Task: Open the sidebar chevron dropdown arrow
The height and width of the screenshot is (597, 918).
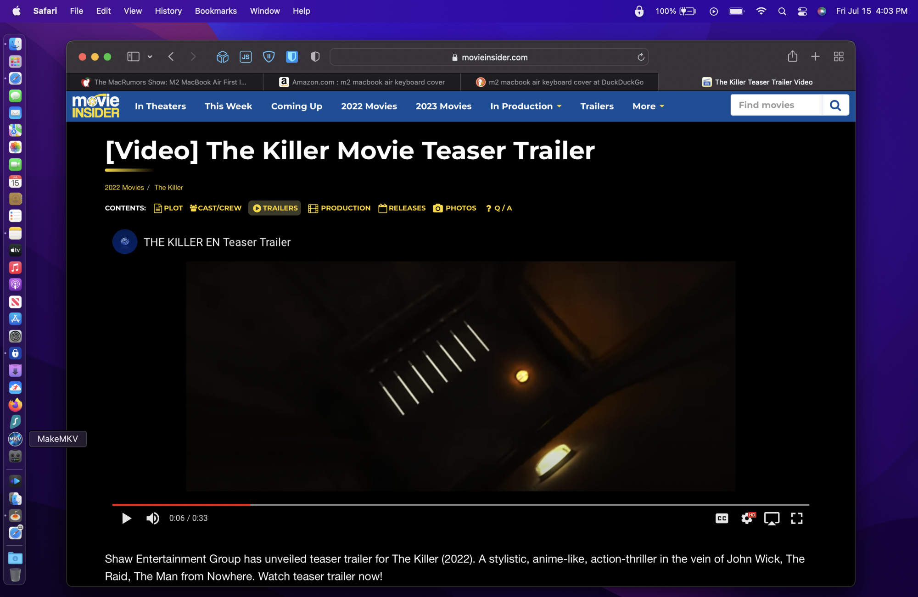Action: (x=150, y=56)
